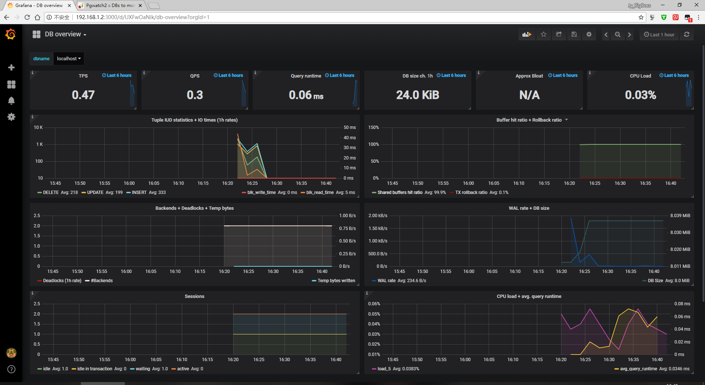Share the dashboard via the export icon
Image resolution: width=705 pixels, height=385 pixels.
[558, 34]
